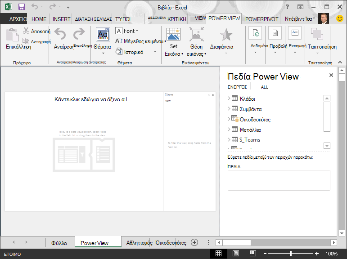The width and height of the screenshot is (347, 259).
Task: Switch to the Φύλλο sheet tab
Action: point(59,243)
